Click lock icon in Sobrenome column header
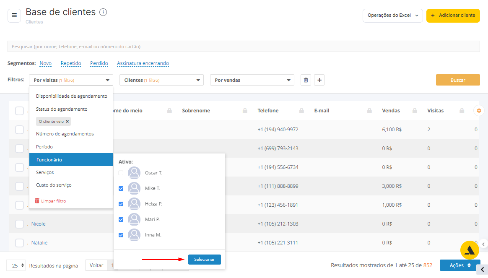The height and width of the screenshot is (278, 488). 245,111
